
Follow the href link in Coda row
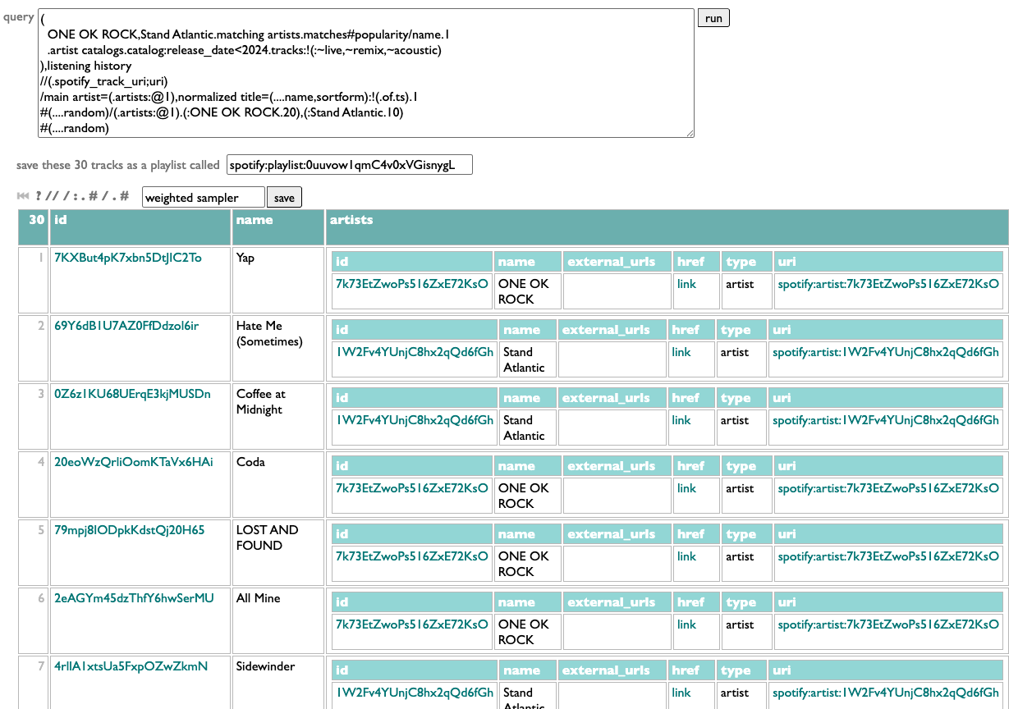686,488
